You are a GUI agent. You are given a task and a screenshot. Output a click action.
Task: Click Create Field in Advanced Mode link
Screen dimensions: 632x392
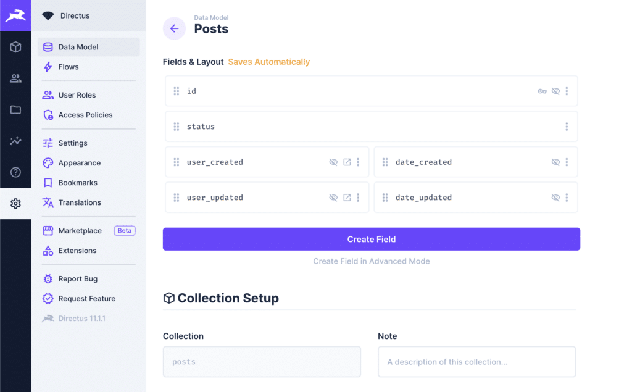(x=371, y=261)
